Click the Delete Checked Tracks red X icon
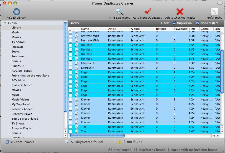 point(180,12)
